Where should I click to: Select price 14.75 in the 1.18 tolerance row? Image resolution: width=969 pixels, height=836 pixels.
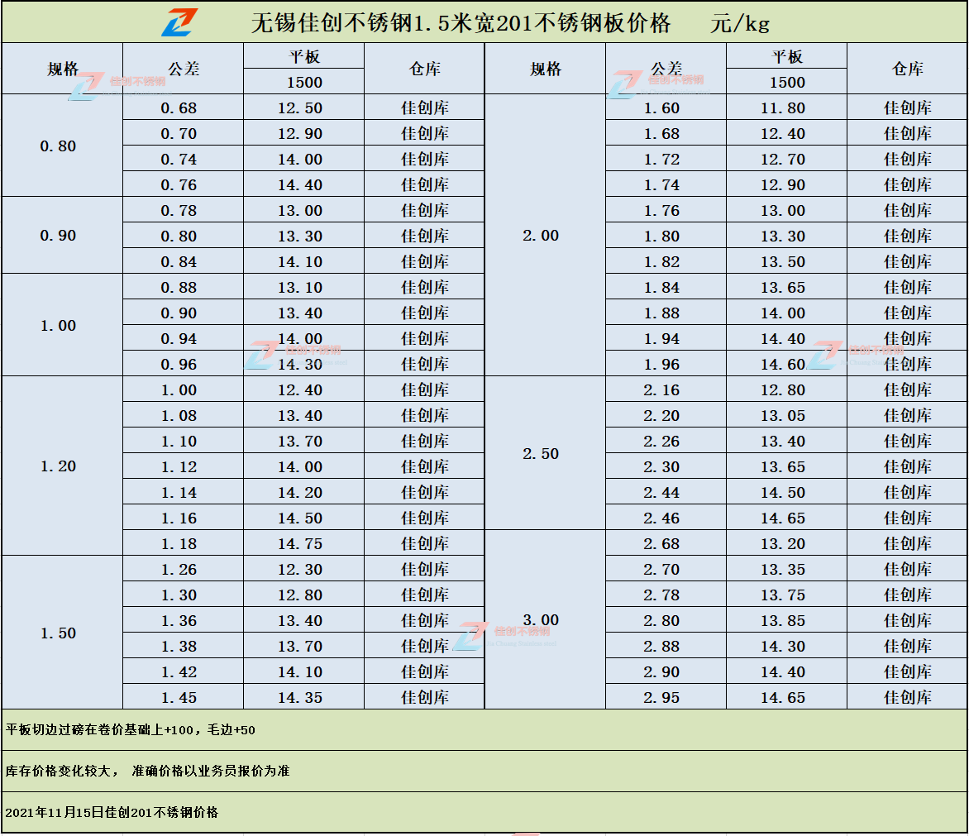(x=300, y=544)
